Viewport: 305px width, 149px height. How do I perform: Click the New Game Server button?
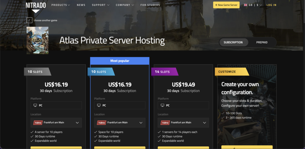226,5
